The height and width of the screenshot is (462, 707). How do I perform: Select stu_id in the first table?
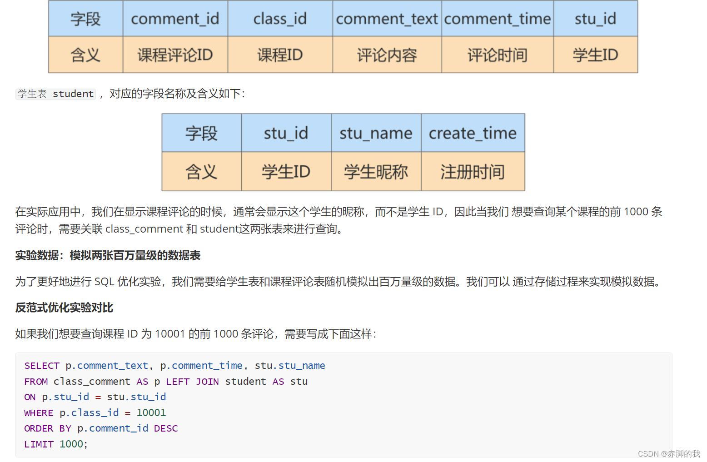(595, 19)
